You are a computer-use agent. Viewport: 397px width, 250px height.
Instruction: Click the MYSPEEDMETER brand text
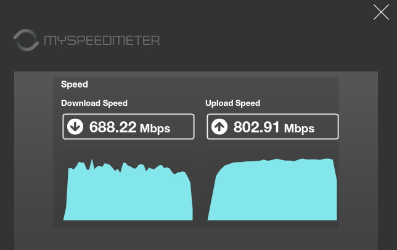tap(102, 41)
